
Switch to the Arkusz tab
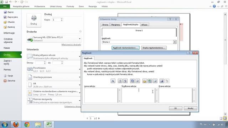[x=144, y=25]
